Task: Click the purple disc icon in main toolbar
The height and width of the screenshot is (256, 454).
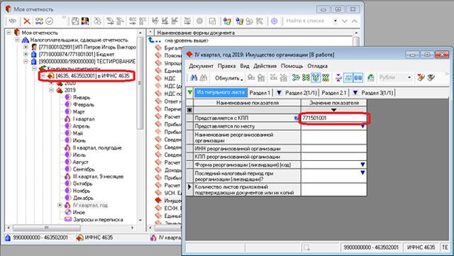Action: [274, 21]
